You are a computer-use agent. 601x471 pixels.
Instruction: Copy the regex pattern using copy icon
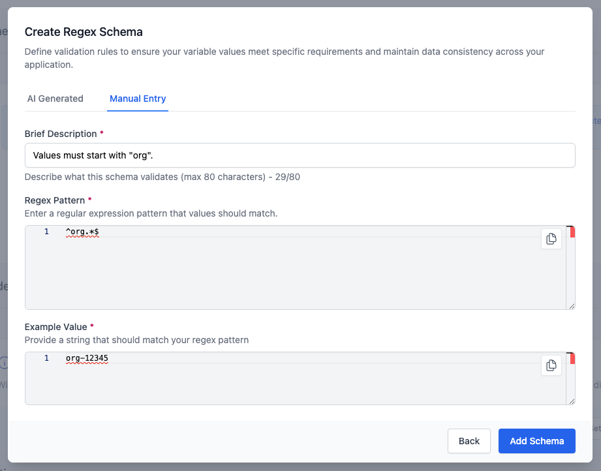tap(551, 239)
